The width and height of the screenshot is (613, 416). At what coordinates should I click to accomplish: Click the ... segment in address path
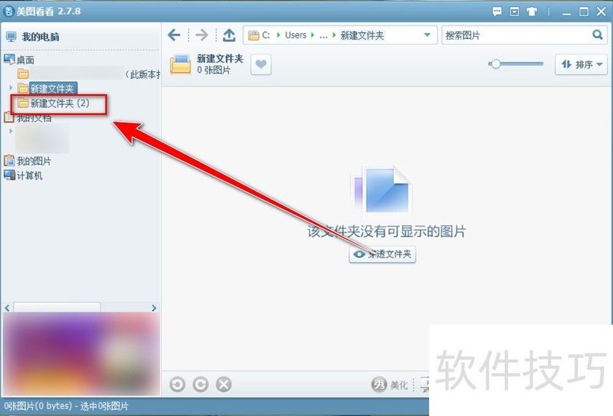tap(323, 35)
